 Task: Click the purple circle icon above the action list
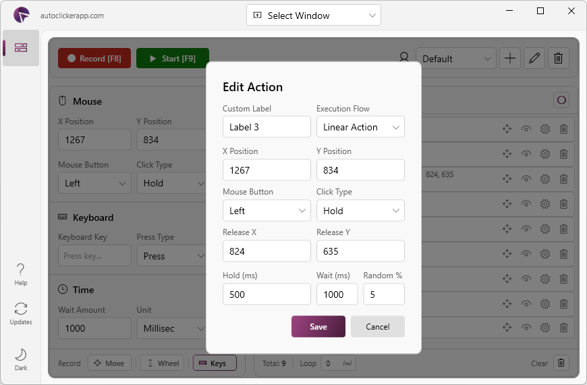(x=561, y=100)
